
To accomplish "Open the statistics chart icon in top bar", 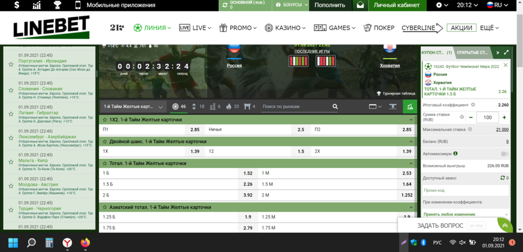I will tap(37, 5).
